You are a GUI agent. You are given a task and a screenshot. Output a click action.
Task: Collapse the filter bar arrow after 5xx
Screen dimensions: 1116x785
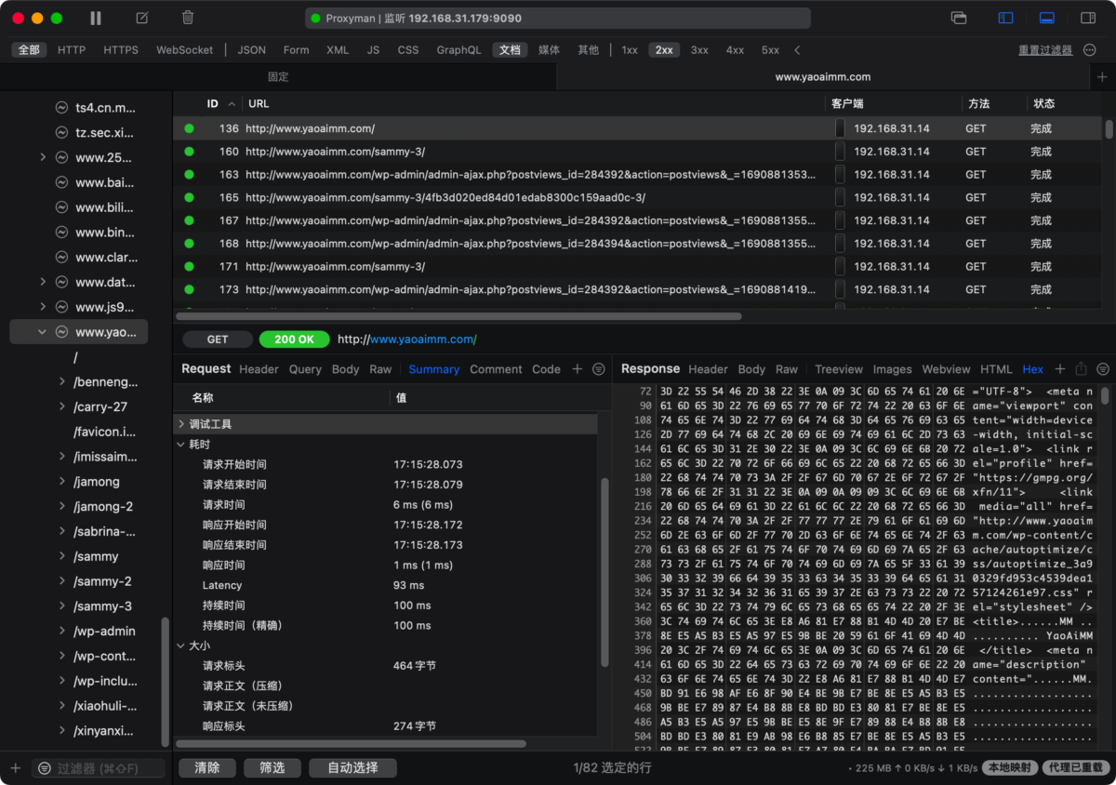[797, 50]
